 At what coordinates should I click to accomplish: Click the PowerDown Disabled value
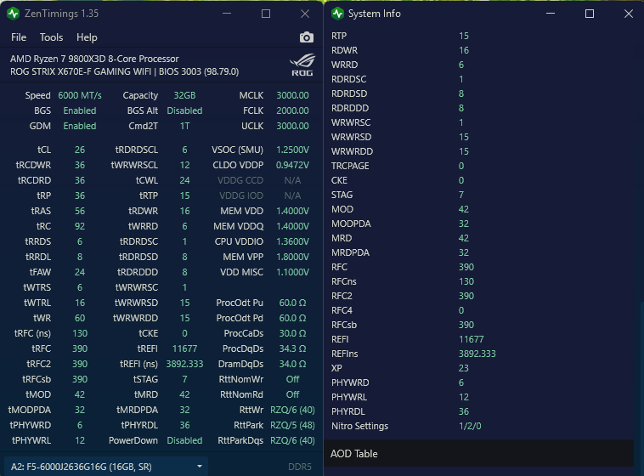(x=184, y=440)
